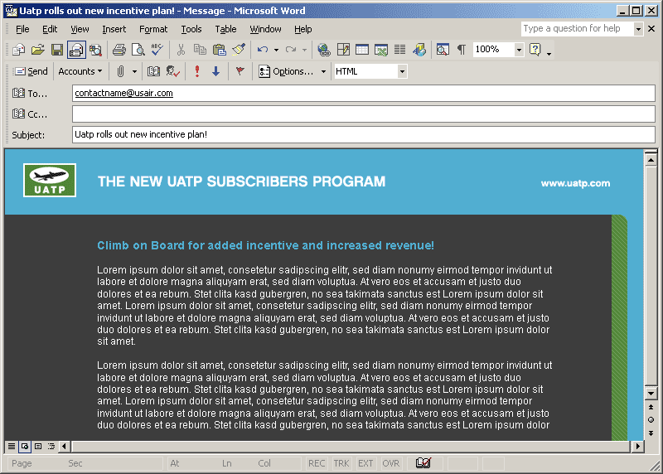Open the Address Book icon
The height and width of the screenshot is (474, 663).
[x=153, y=71]
